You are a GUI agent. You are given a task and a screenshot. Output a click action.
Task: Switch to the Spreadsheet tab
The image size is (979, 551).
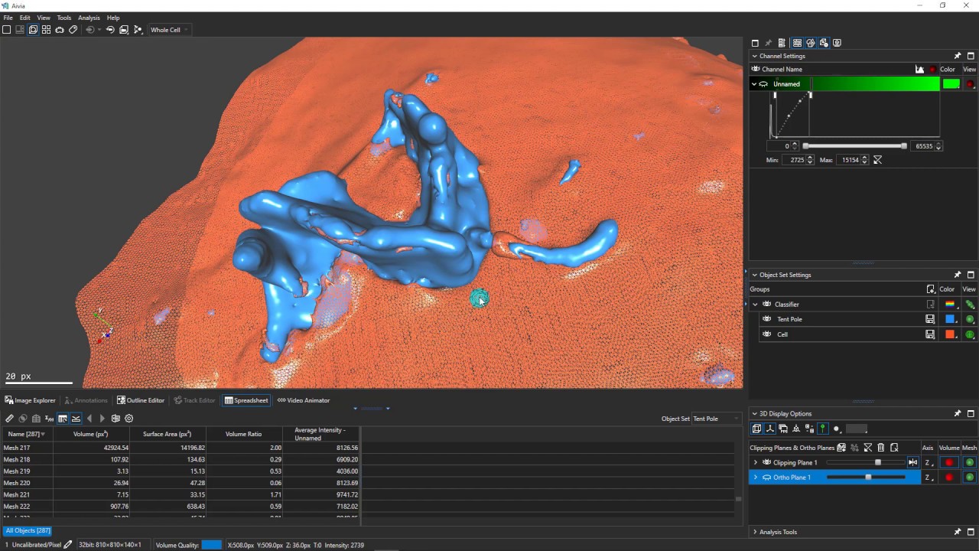[246, 400]
